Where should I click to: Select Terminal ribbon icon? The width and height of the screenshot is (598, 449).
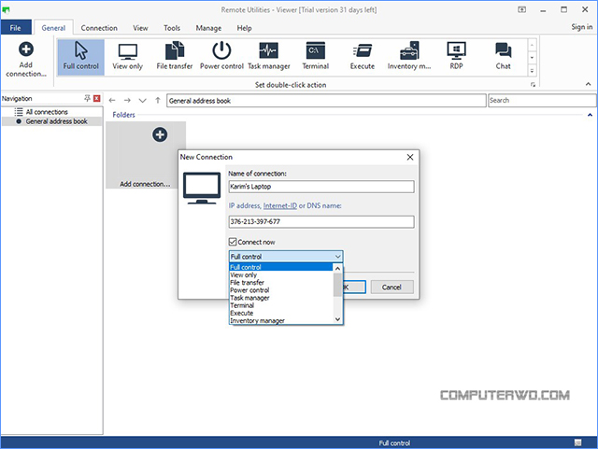(316, 57)
